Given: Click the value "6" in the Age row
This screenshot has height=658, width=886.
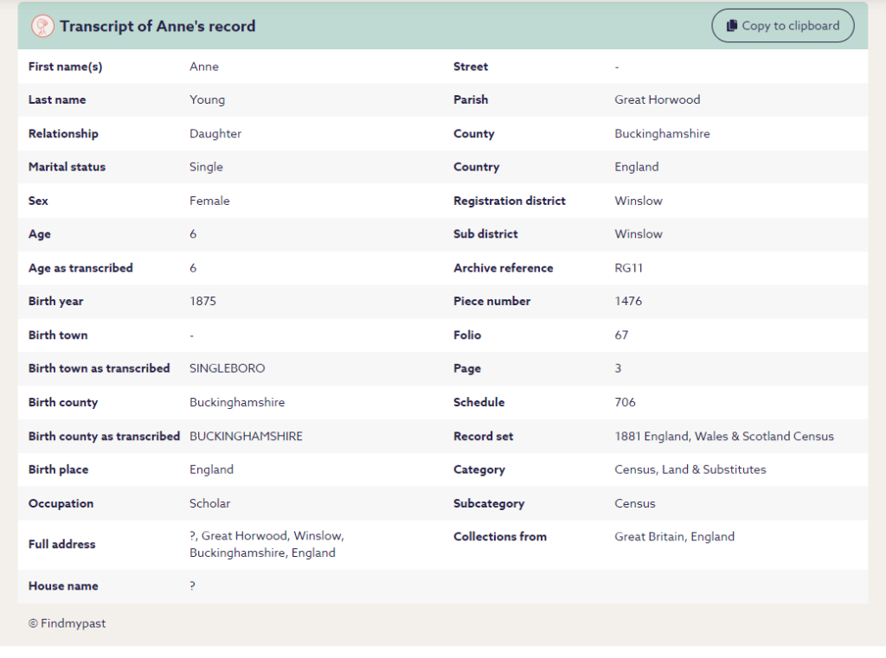Looking at the screenshot, I should point(193,233).
